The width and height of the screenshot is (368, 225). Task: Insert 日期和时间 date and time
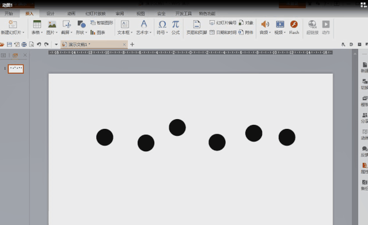[223, 32]
